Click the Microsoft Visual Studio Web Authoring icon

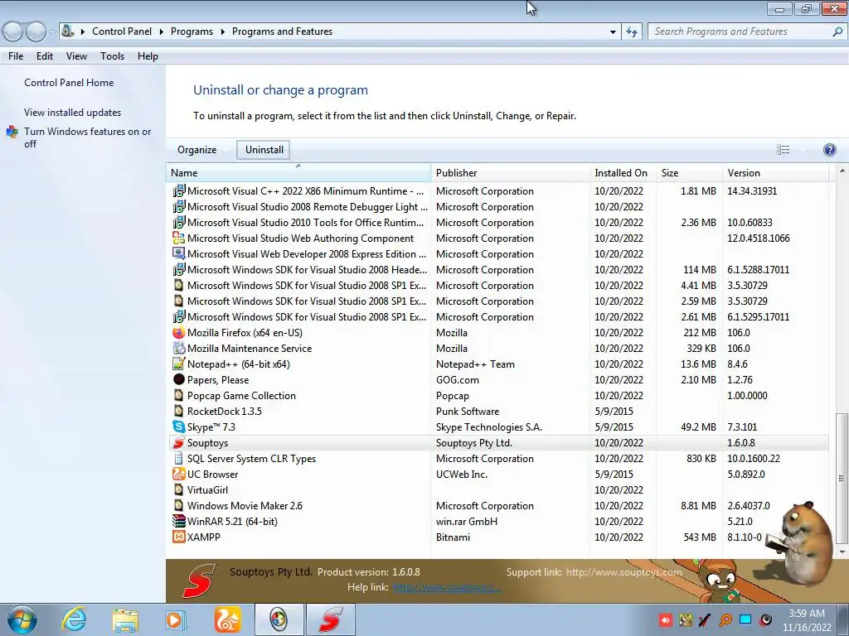[178, 238]
